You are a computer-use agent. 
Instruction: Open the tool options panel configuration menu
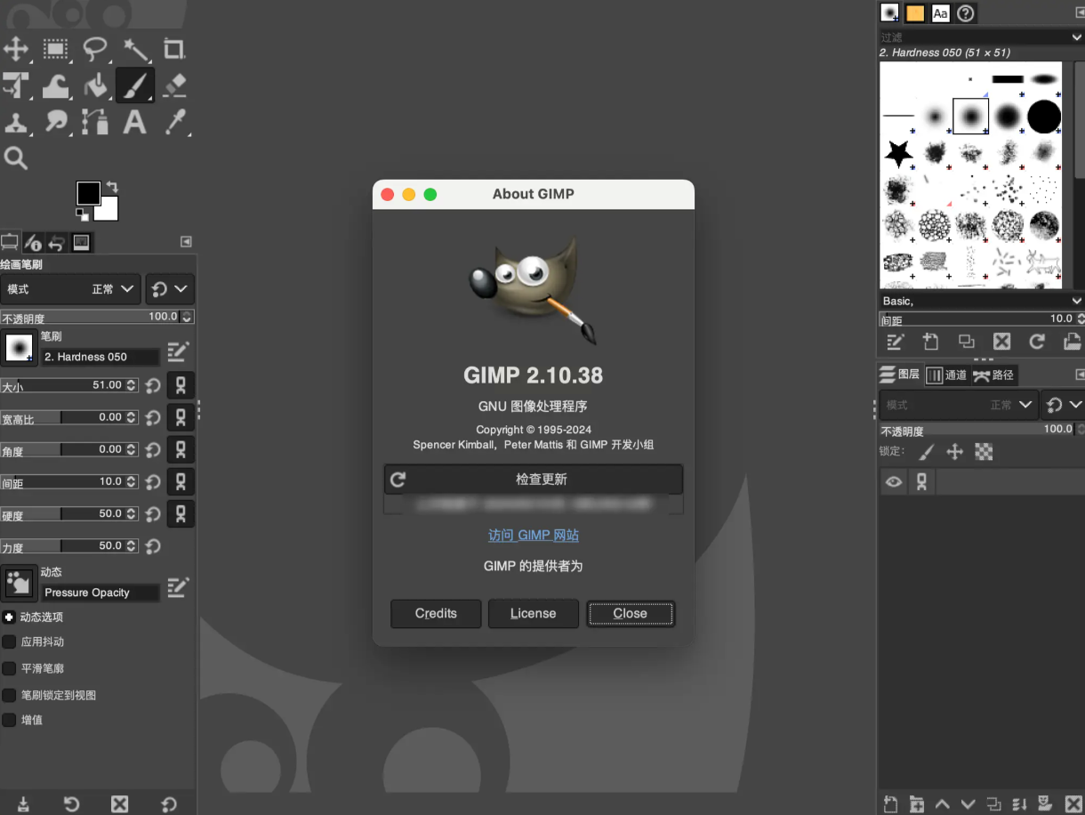(x=186, y=242)
